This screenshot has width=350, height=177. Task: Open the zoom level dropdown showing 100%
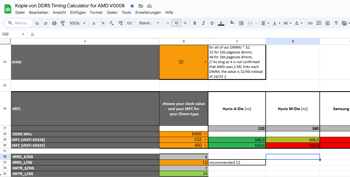click(77, 23)
